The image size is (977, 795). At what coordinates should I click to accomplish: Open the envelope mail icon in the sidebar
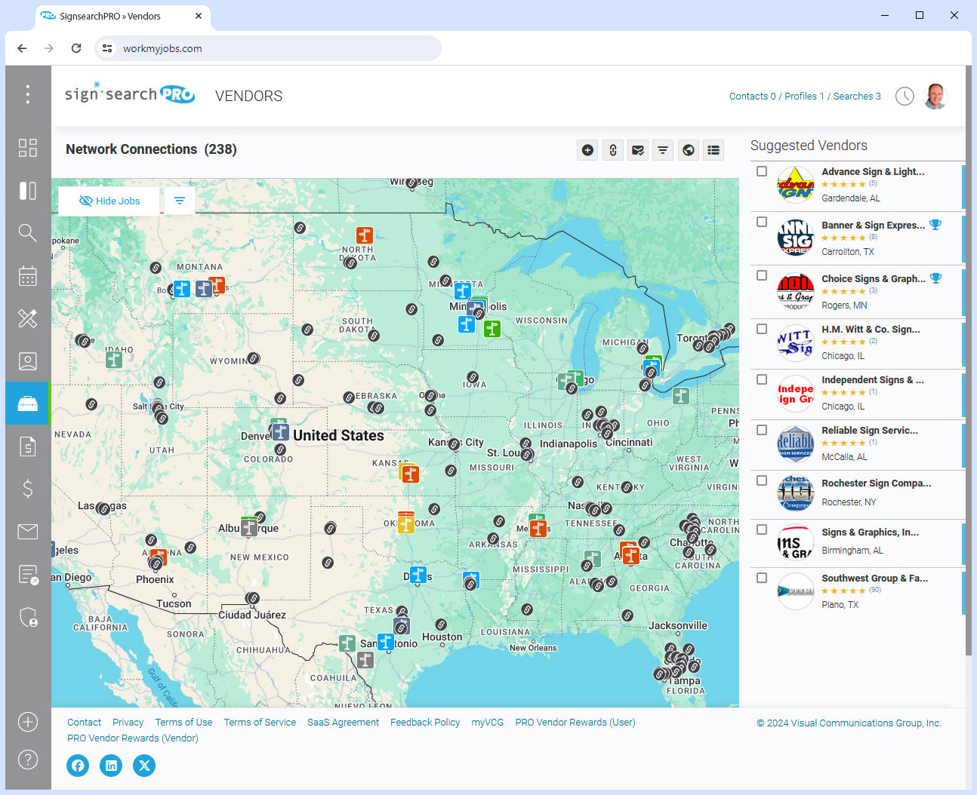[x=28, y=532]
